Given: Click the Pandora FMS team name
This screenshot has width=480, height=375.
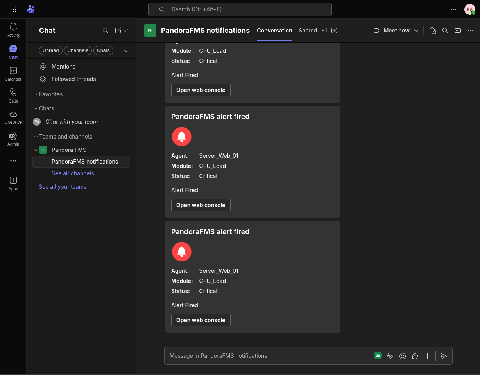Looking at the screenshot, I should click(x=69, y=150).
